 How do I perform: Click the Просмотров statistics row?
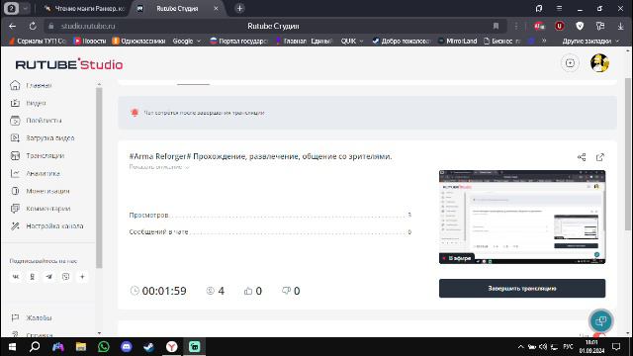pos(270,215)
